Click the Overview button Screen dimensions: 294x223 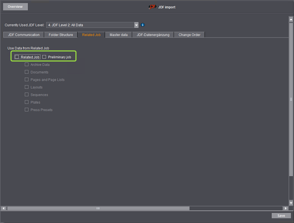coord(15,7)
